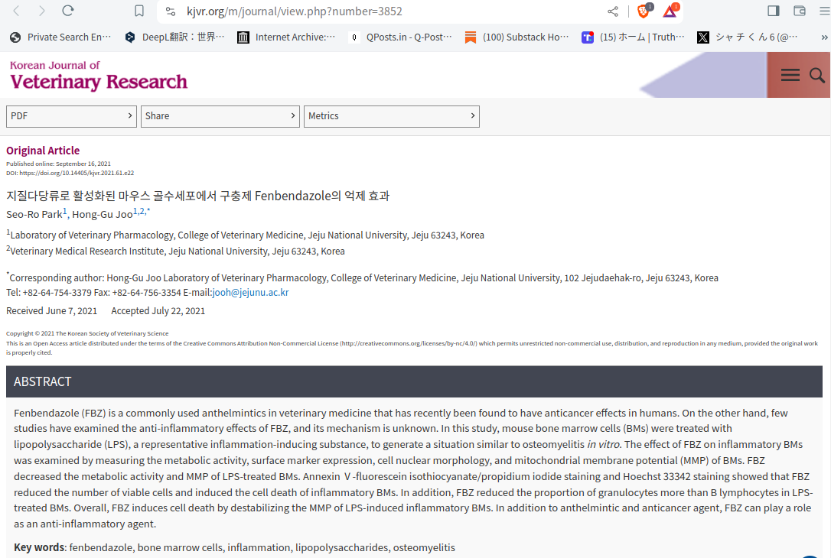The width and height of the screenshot is (831, 558).
Task: Click the share icon in address bar
Action: pyautogui.click(x=613, y=11)
